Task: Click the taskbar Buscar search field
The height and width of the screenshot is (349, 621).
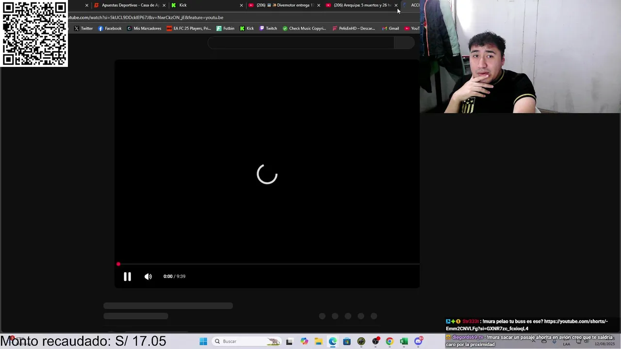Action: coord(247,342)
